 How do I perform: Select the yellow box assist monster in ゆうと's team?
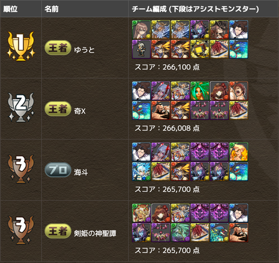point(200,49)
